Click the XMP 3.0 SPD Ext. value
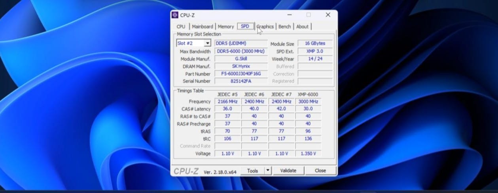This screenshot has height=193, width=498. [x=315, y=51]
